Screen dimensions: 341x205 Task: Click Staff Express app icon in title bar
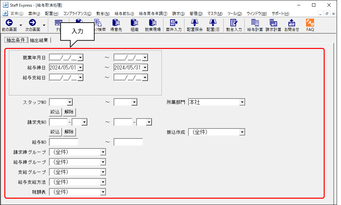pyautogui.click(x=5, y=5)
